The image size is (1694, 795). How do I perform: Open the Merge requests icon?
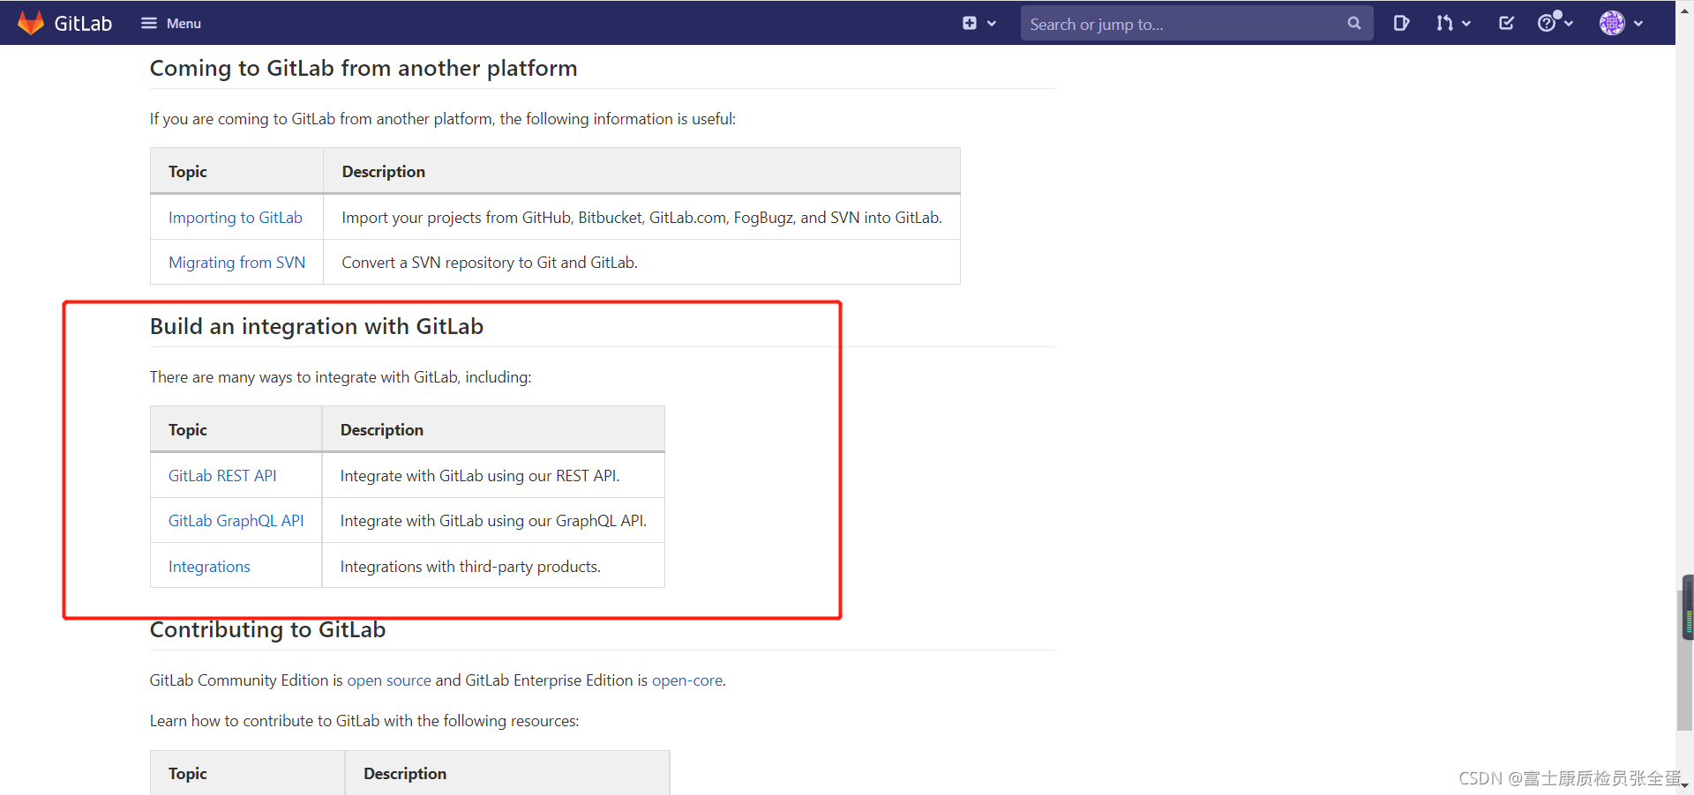pos(1444,23)
